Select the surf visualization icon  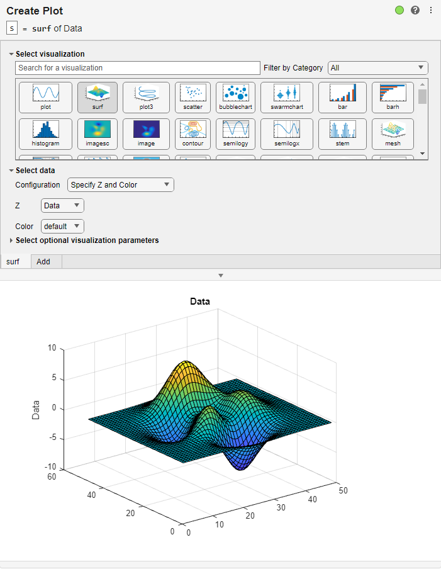[97, 98]
